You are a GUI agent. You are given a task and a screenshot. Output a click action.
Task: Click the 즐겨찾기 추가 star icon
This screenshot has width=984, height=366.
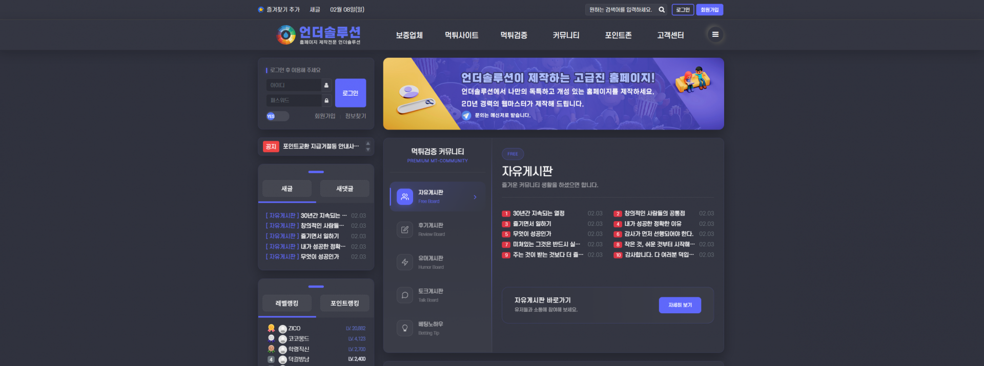point(261,10)
